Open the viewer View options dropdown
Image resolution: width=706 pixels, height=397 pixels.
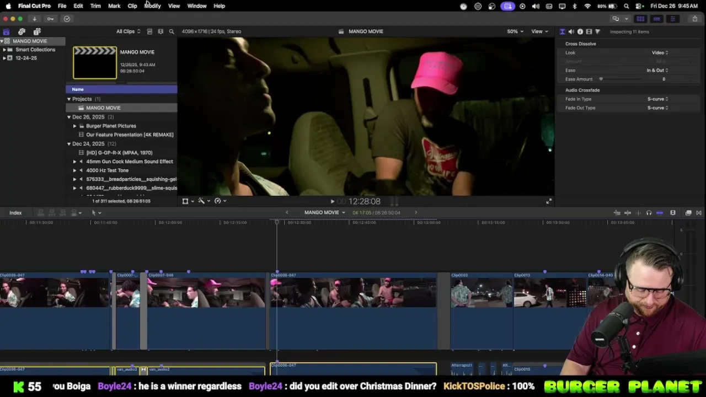tap(539, 31)
